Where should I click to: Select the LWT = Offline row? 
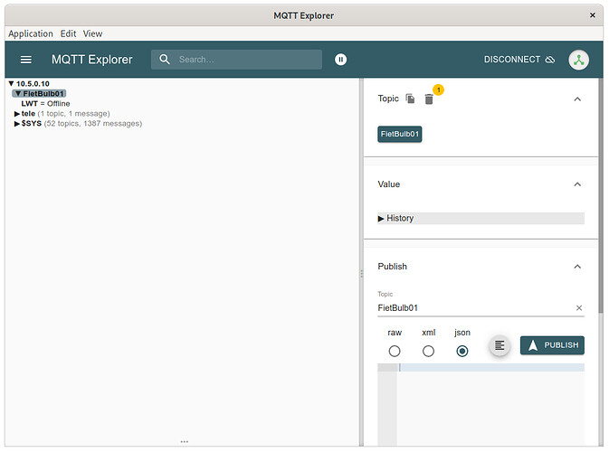tap(45, 104)
